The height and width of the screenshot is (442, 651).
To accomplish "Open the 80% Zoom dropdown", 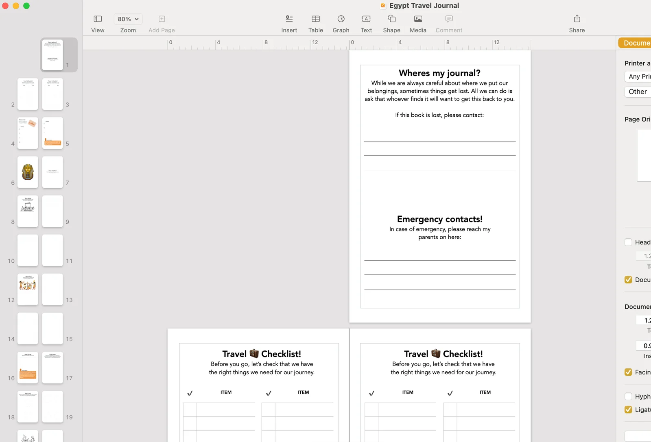I will [127, 19].
